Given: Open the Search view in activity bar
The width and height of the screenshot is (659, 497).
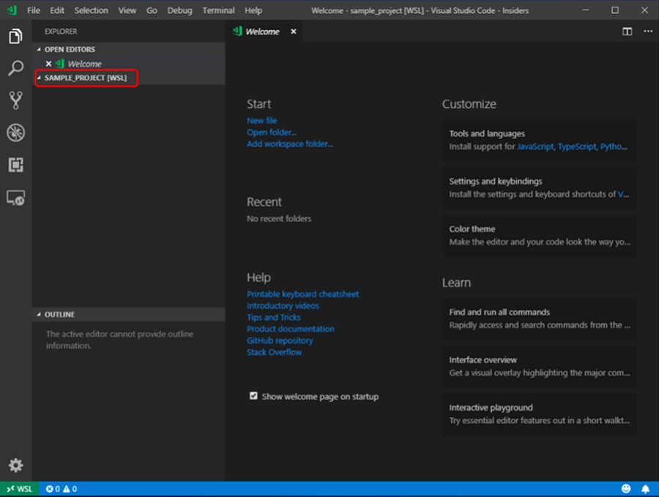Looking at the screenshot, I should (15, 68).
